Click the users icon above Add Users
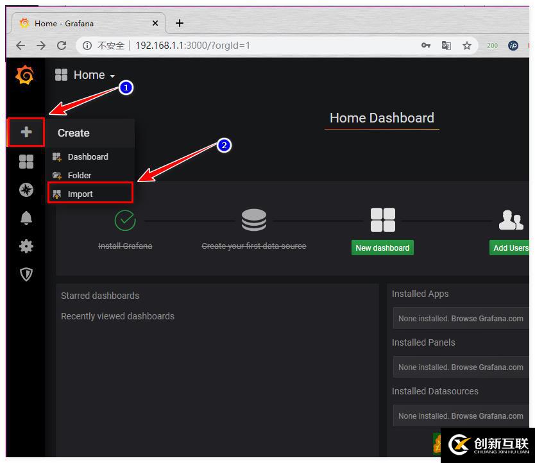 (511, 220)
